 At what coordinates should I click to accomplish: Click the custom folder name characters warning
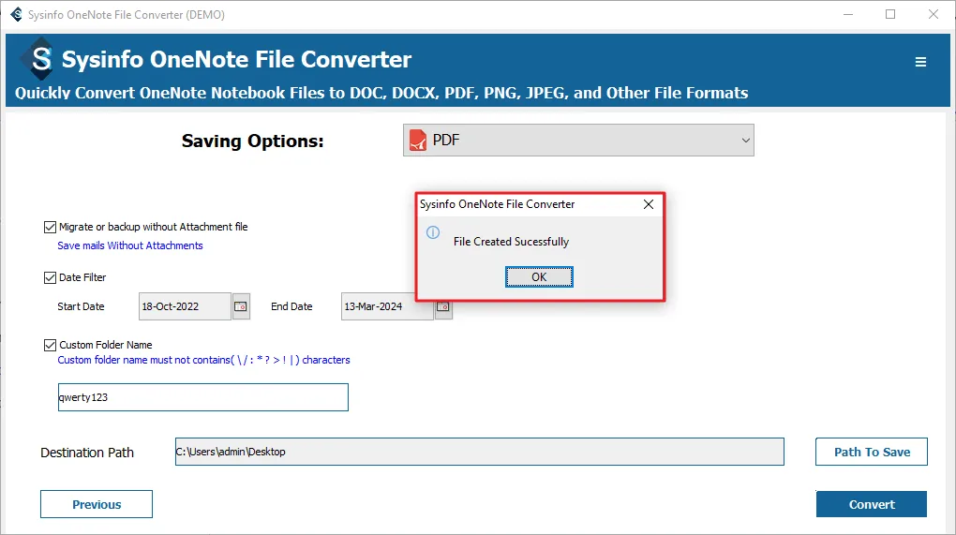pos(203,360)
